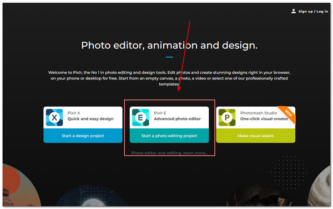333x209 pixels.
Task: Click the Photomash Studio P logo icon
Action: 227,117
